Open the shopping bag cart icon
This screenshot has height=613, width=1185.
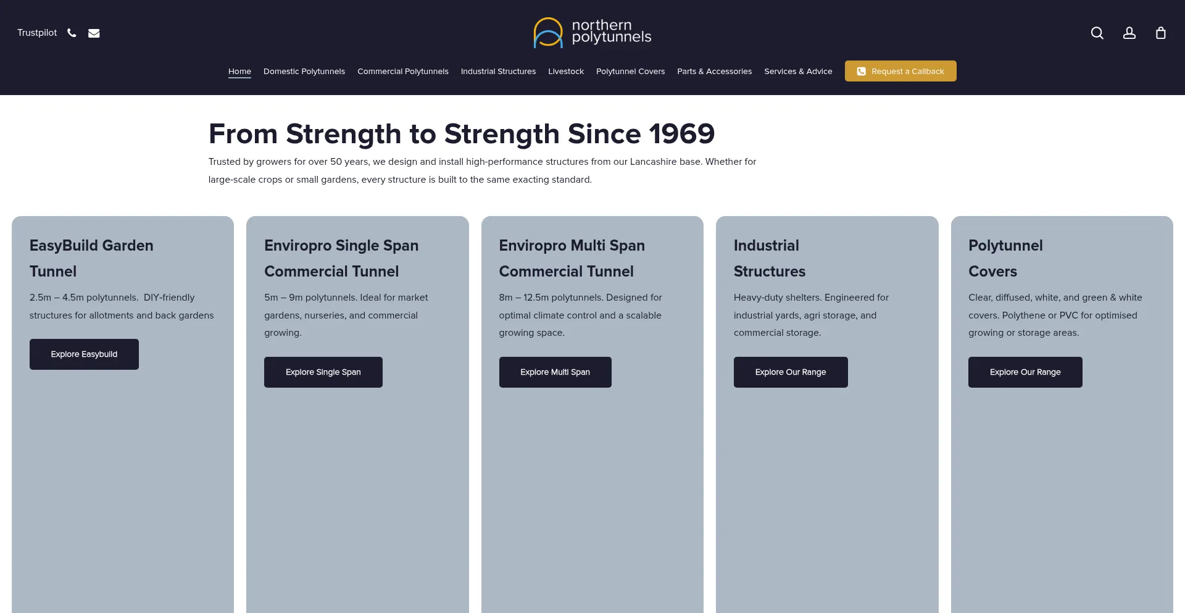[x=1160, y=33]
